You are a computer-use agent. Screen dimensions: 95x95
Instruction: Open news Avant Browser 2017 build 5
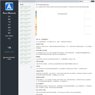click(25, 50)
